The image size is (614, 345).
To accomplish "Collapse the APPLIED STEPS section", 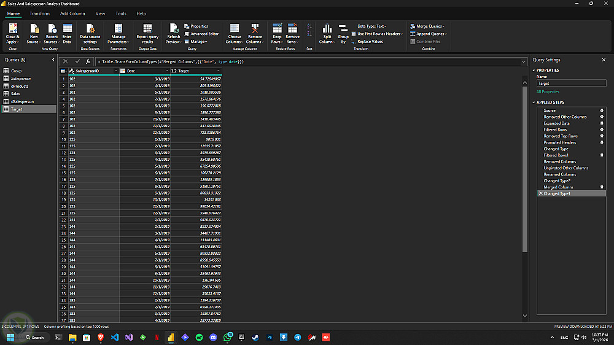I will pyautogui.click(x=533, y=103).
